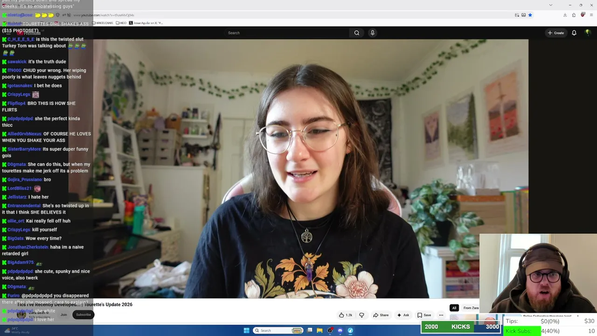
Task: Click chat username sawakick
Action: coord(17,62)
